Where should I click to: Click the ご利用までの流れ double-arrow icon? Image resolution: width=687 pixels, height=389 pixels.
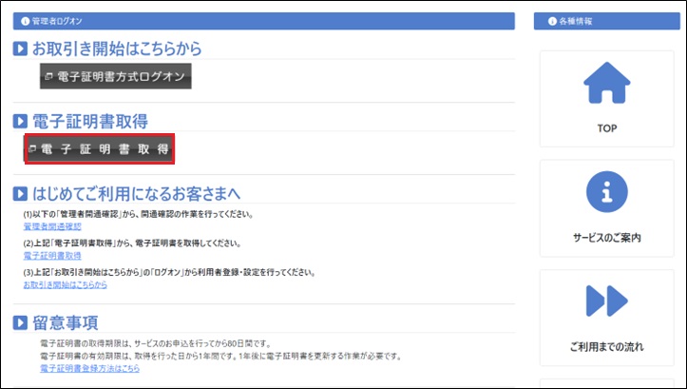(x=606, y=301)
